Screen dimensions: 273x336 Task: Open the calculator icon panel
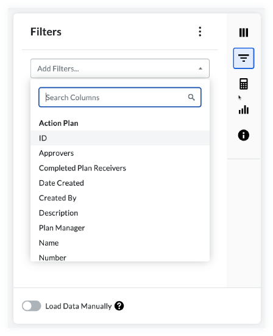click(x=244, y=84)
